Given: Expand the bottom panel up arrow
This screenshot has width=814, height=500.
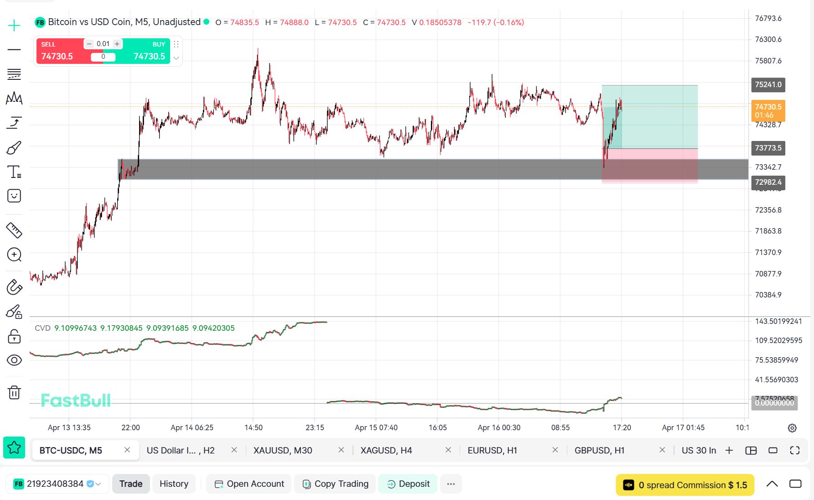Looking at the screenshot, I should coord(772,484).
